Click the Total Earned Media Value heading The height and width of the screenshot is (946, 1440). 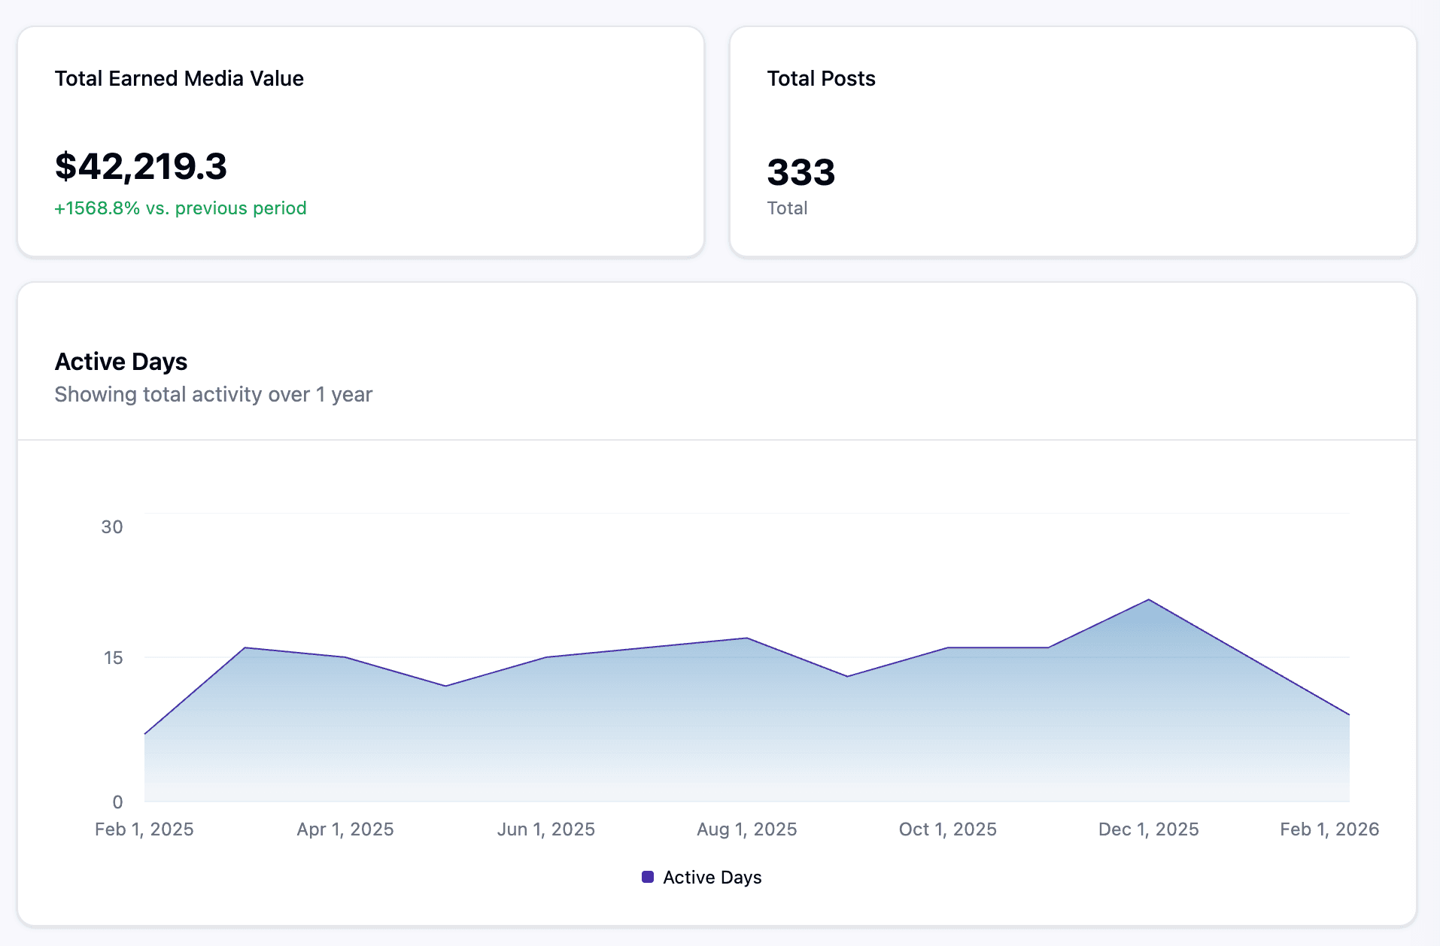[x=179, y=77]
